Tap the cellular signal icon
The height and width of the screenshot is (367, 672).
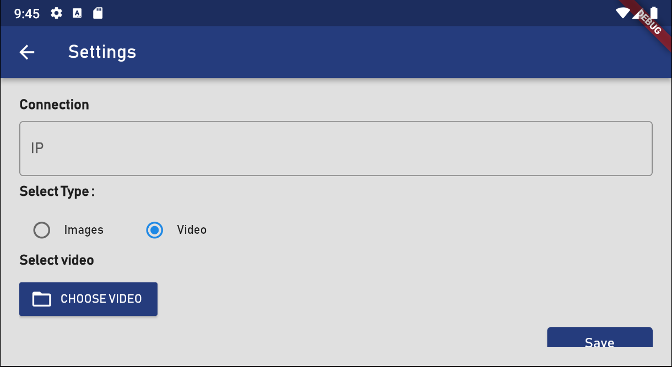point(638,14)
